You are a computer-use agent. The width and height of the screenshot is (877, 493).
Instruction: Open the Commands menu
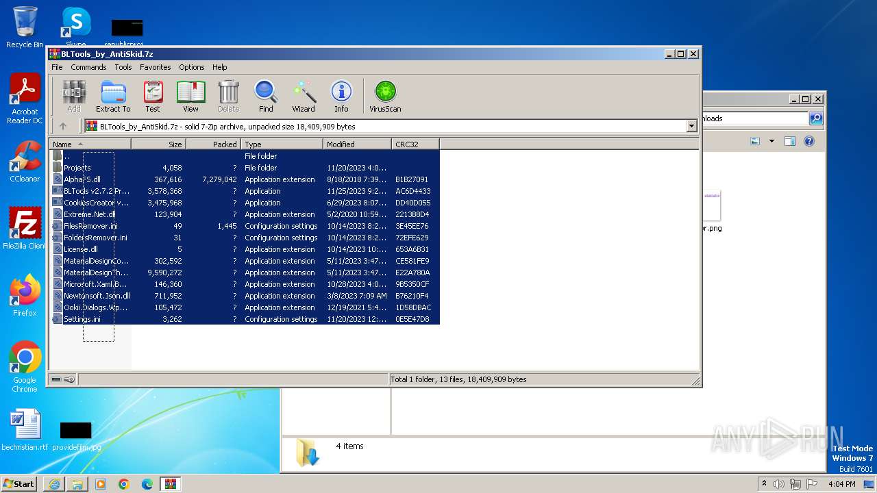coord(88,67)
